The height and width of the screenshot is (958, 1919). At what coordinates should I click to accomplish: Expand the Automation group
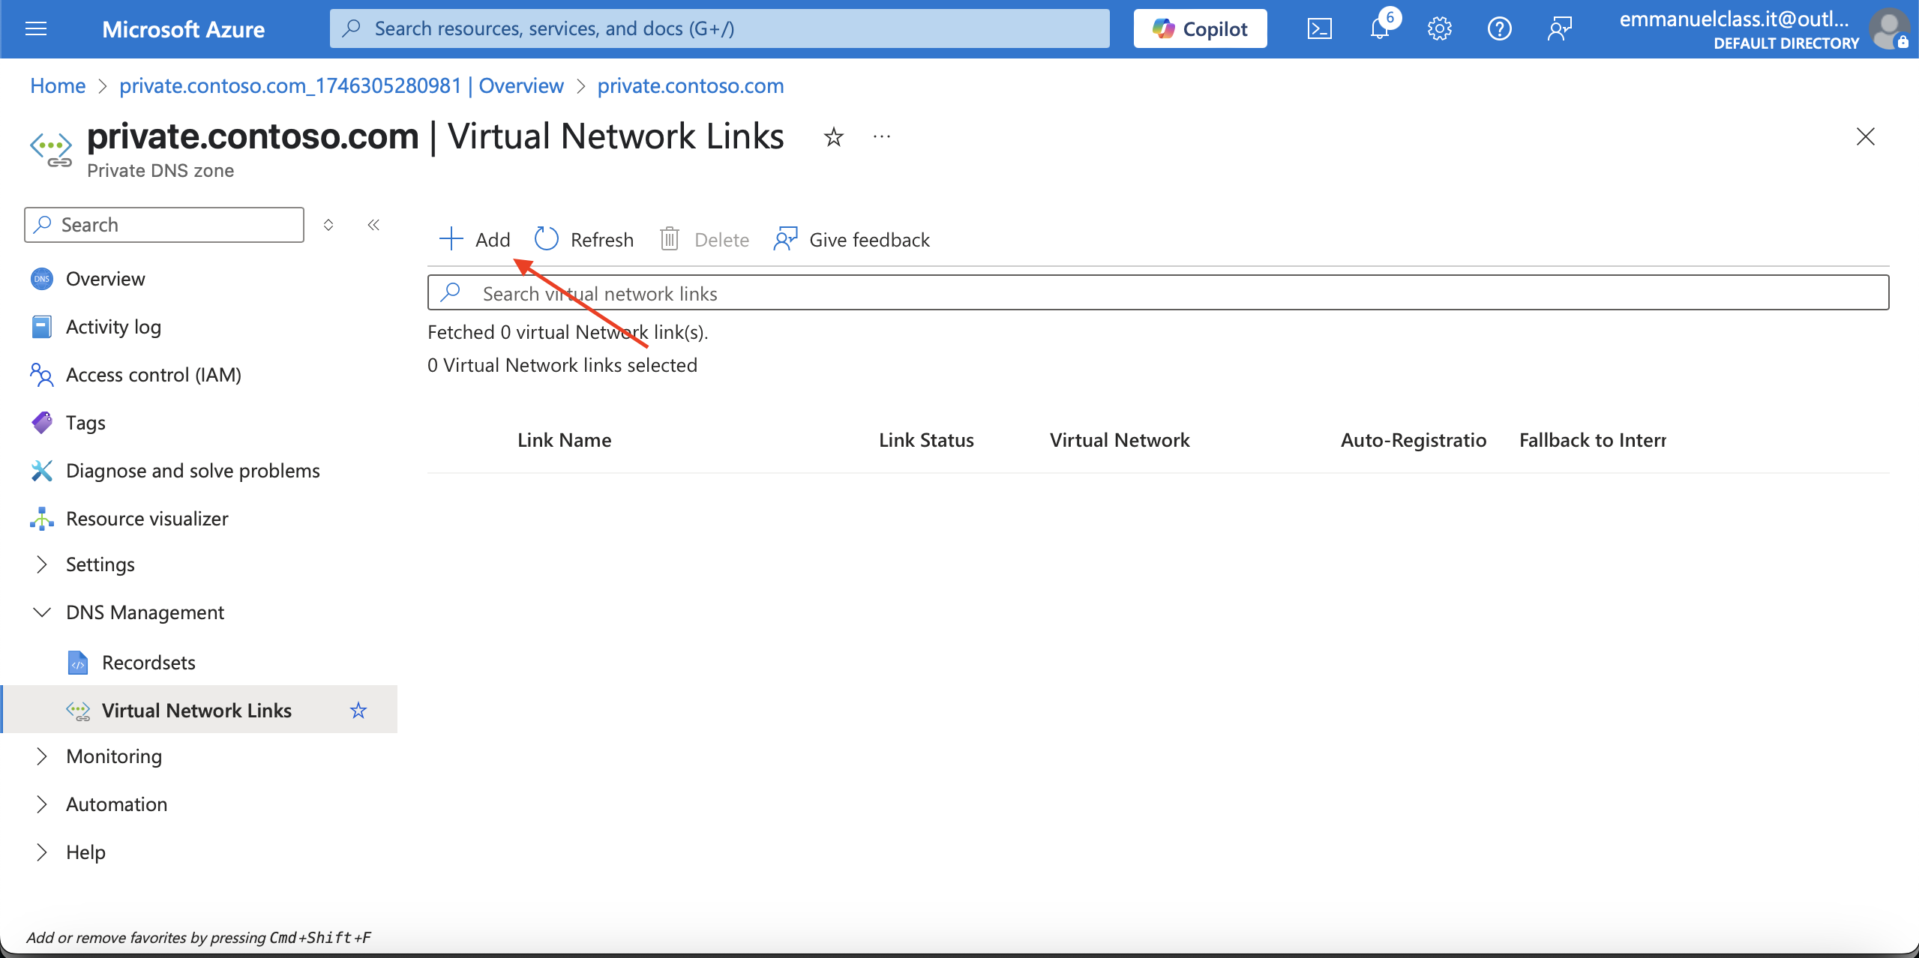[x=42, y=804]
